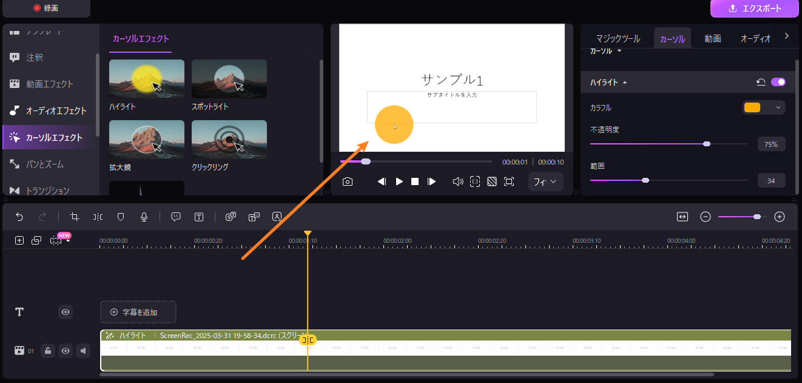Open the preview fit size dropdown
802x383 pixels.
546,181
